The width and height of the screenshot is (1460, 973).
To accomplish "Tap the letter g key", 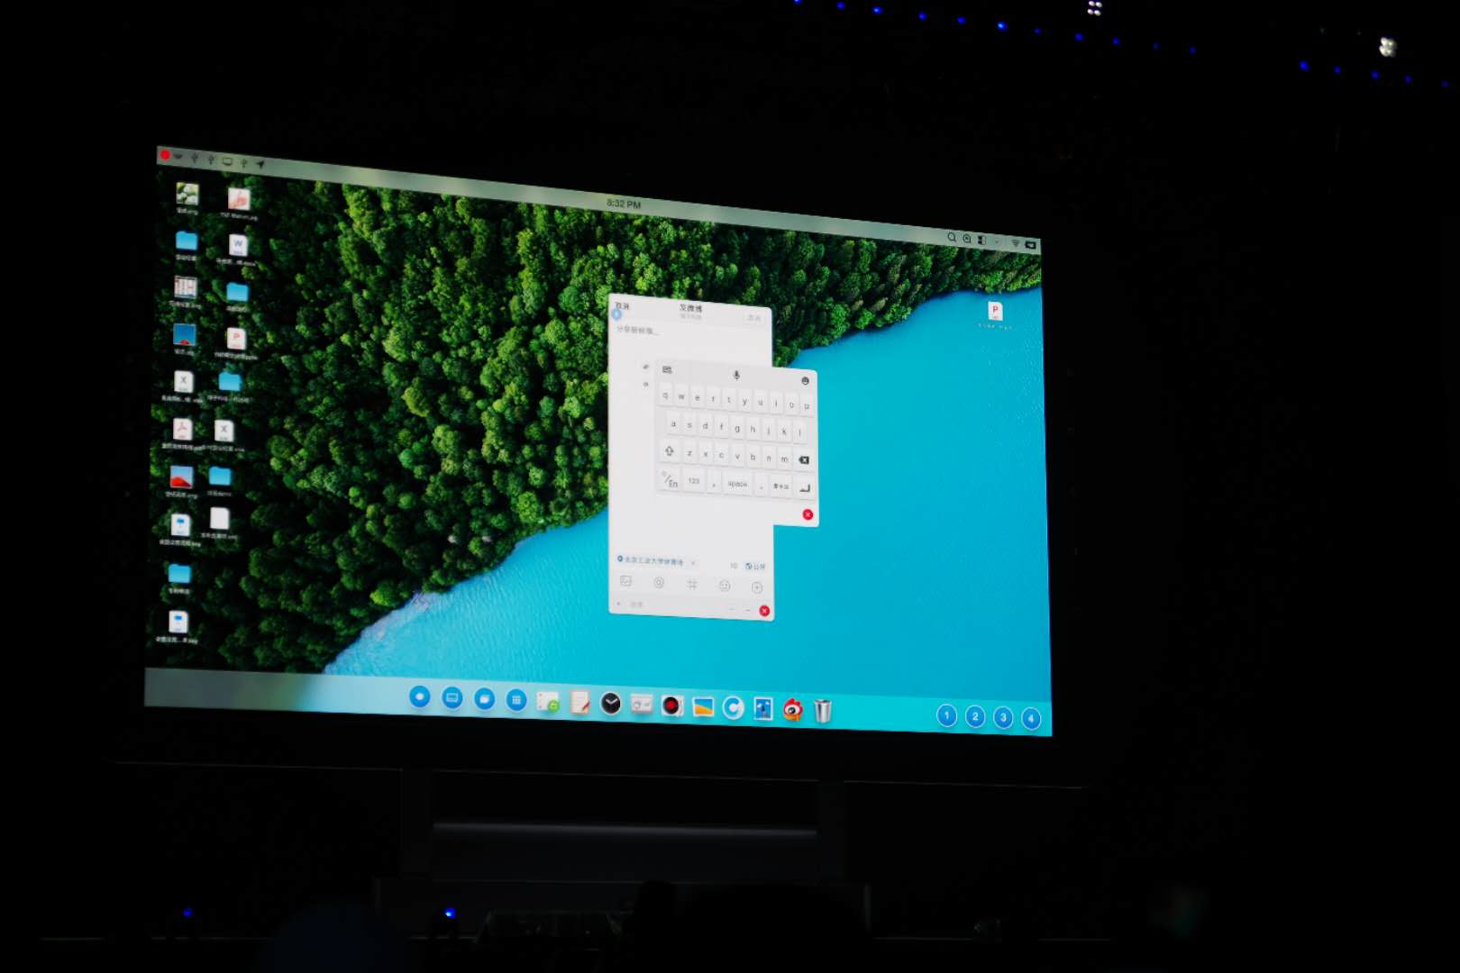I will (737, 428).
